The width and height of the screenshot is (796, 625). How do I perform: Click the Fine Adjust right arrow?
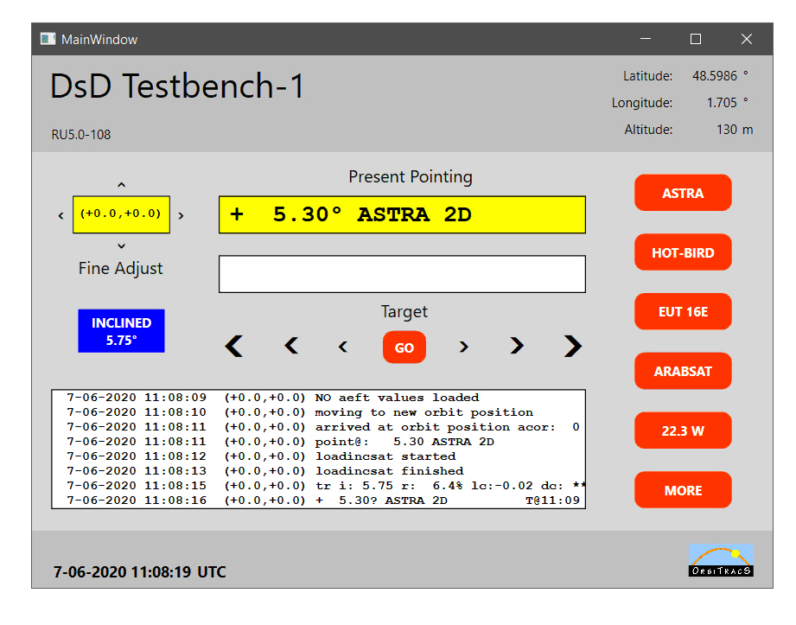[x=181, y=216]
